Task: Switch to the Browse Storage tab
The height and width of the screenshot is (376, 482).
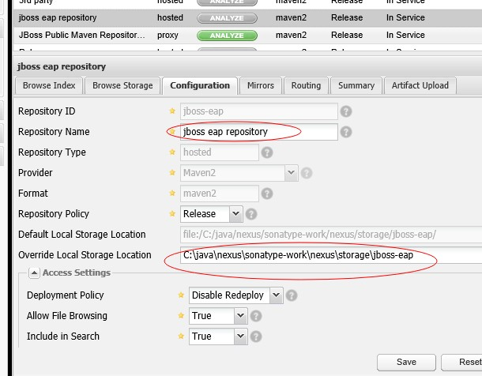Action: pos(122,85)
